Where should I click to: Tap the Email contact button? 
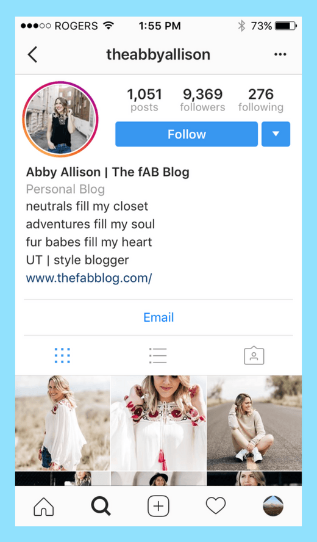(x=158, y=317)
